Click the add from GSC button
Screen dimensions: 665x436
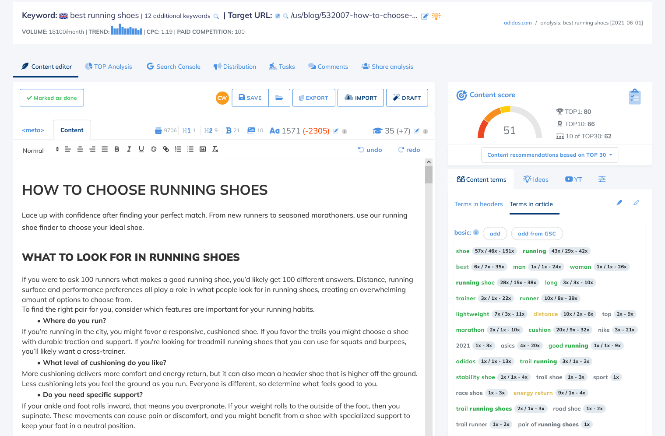[x=537, y=234]
